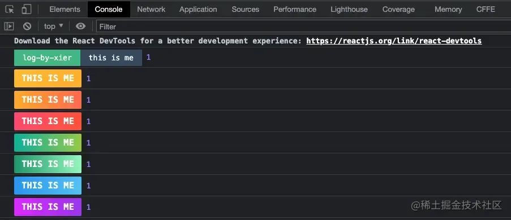
Task: Open the CFFE tab
Action: pos(486,10)
